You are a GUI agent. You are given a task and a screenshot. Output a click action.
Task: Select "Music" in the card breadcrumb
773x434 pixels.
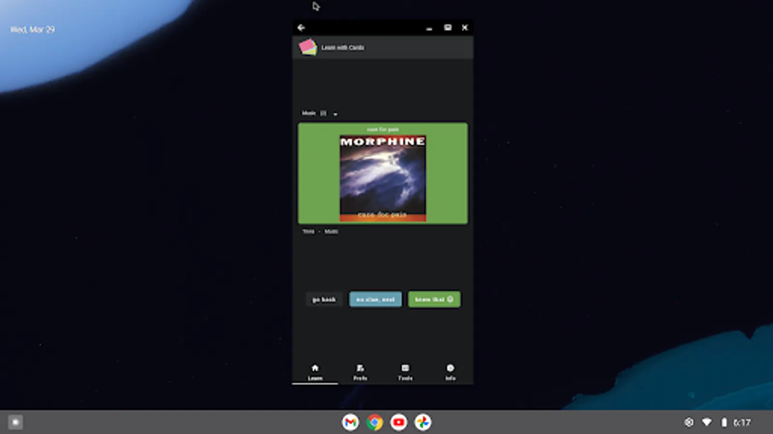click(x=331, y=231)
